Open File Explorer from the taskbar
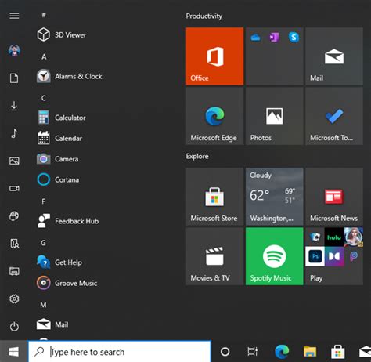Viewport: 371px width, 362px height. (310, 352)
